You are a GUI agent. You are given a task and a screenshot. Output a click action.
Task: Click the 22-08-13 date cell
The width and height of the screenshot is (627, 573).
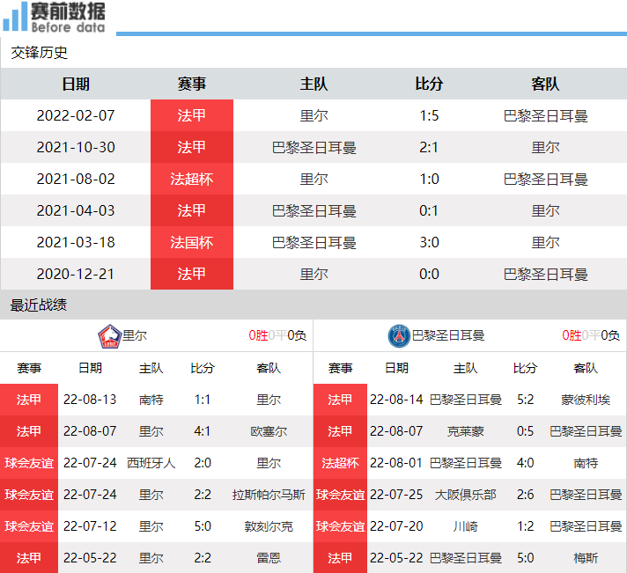coord(90,400)
